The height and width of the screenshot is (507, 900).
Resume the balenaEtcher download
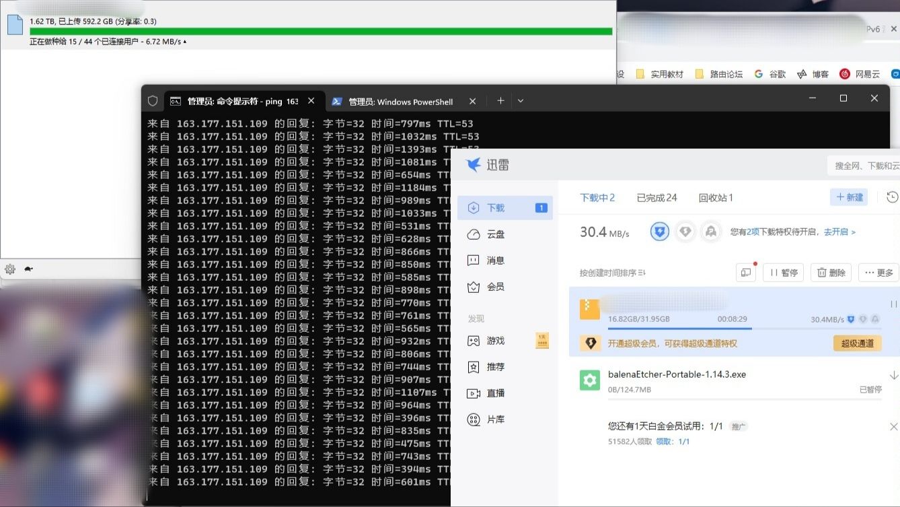pos(893,375)
